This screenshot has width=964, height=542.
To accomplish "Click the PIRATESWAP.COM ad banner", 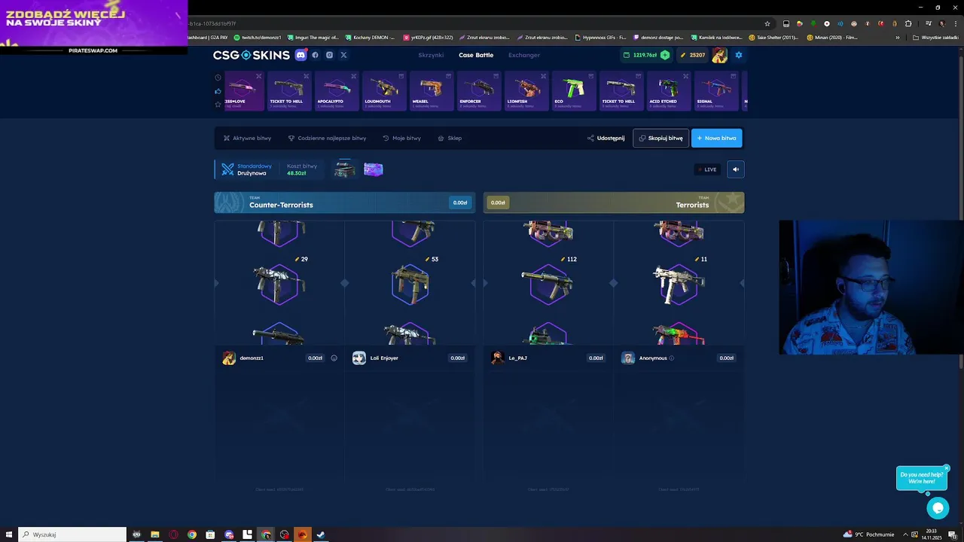I will [93, 27].
